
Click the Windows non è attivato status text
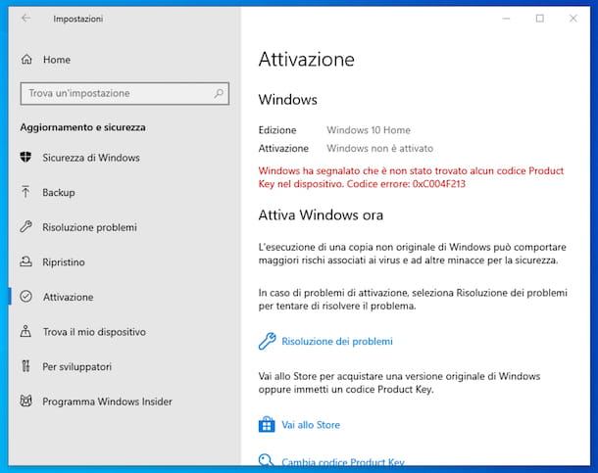(x=379, y=148)
